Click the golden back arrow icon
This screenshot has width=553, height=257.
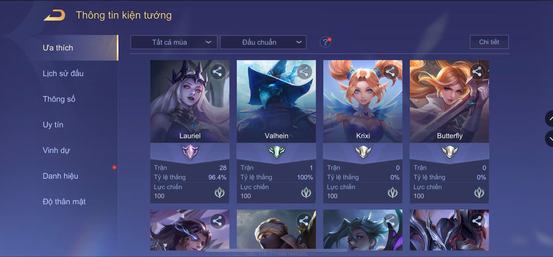[x=54, y=15]
